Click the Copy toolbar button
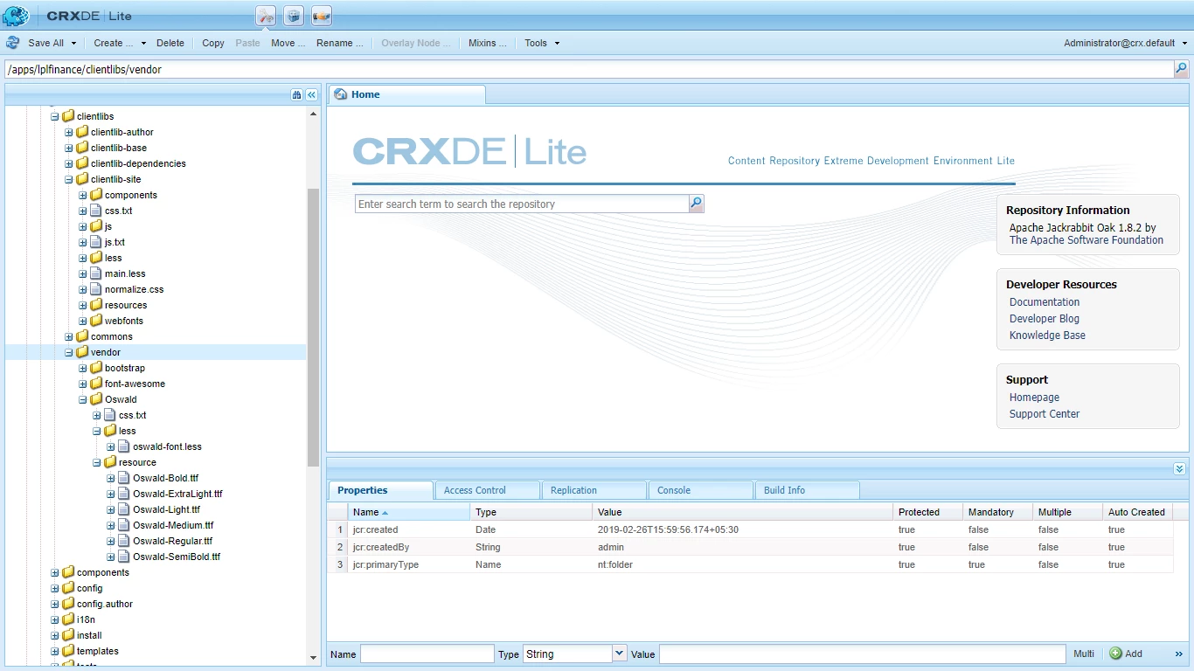The width and height of the screenshot is (1194, 671). coord(213,43)
